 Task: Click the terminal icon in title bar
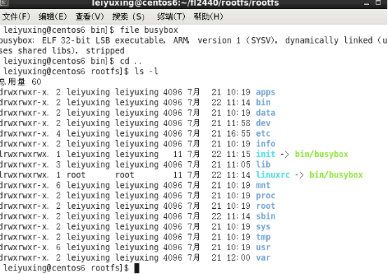[x=4, y=3]
